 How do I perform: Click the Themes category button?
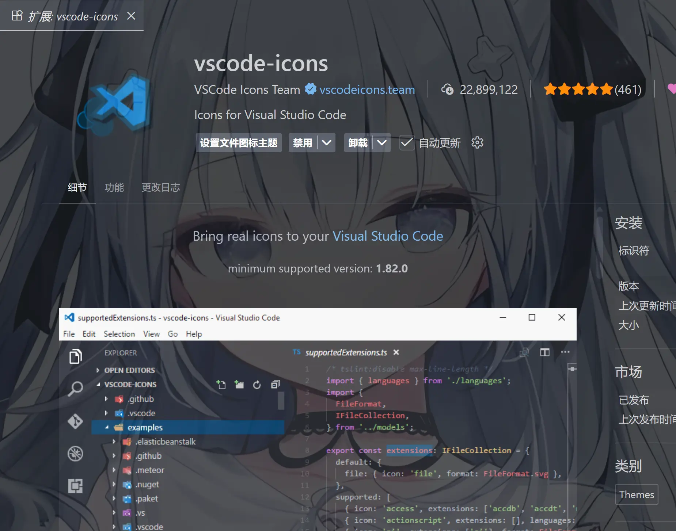point(637,494)
